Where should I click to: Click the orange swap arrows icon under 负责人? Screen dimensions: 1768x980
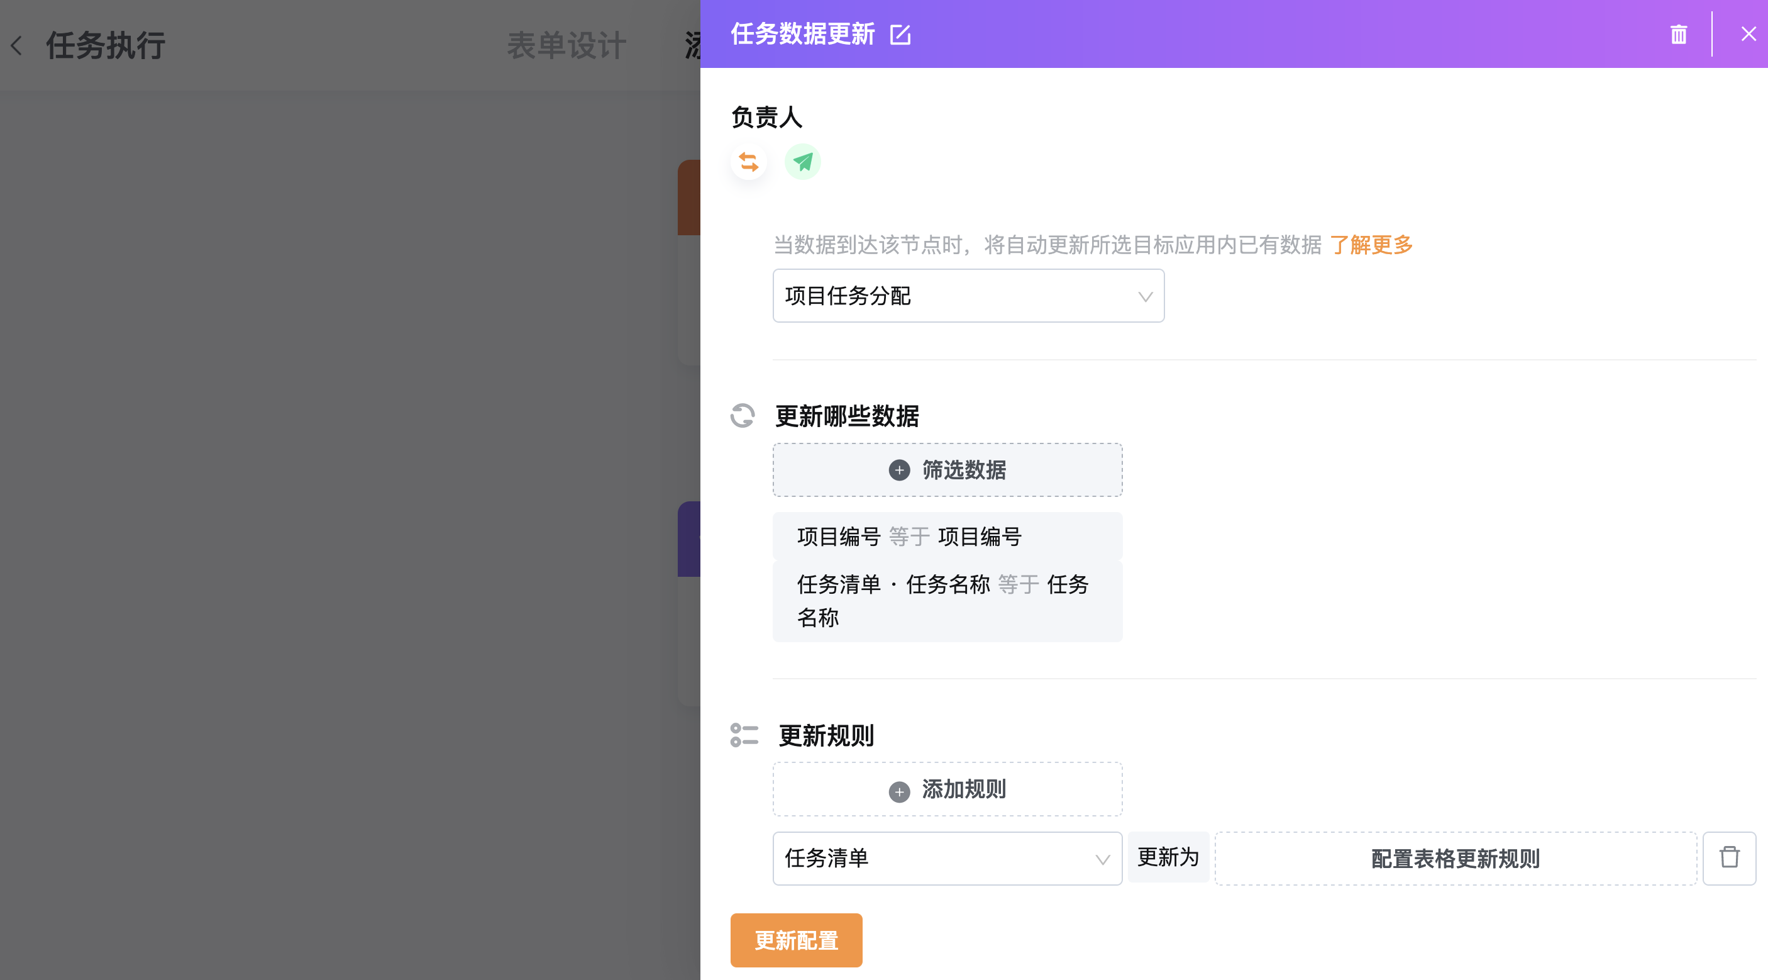coord(748,162)
